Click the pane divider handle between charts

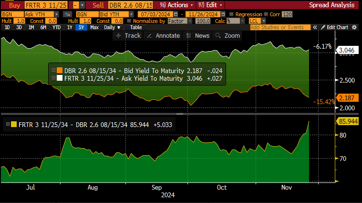point(180,114)
